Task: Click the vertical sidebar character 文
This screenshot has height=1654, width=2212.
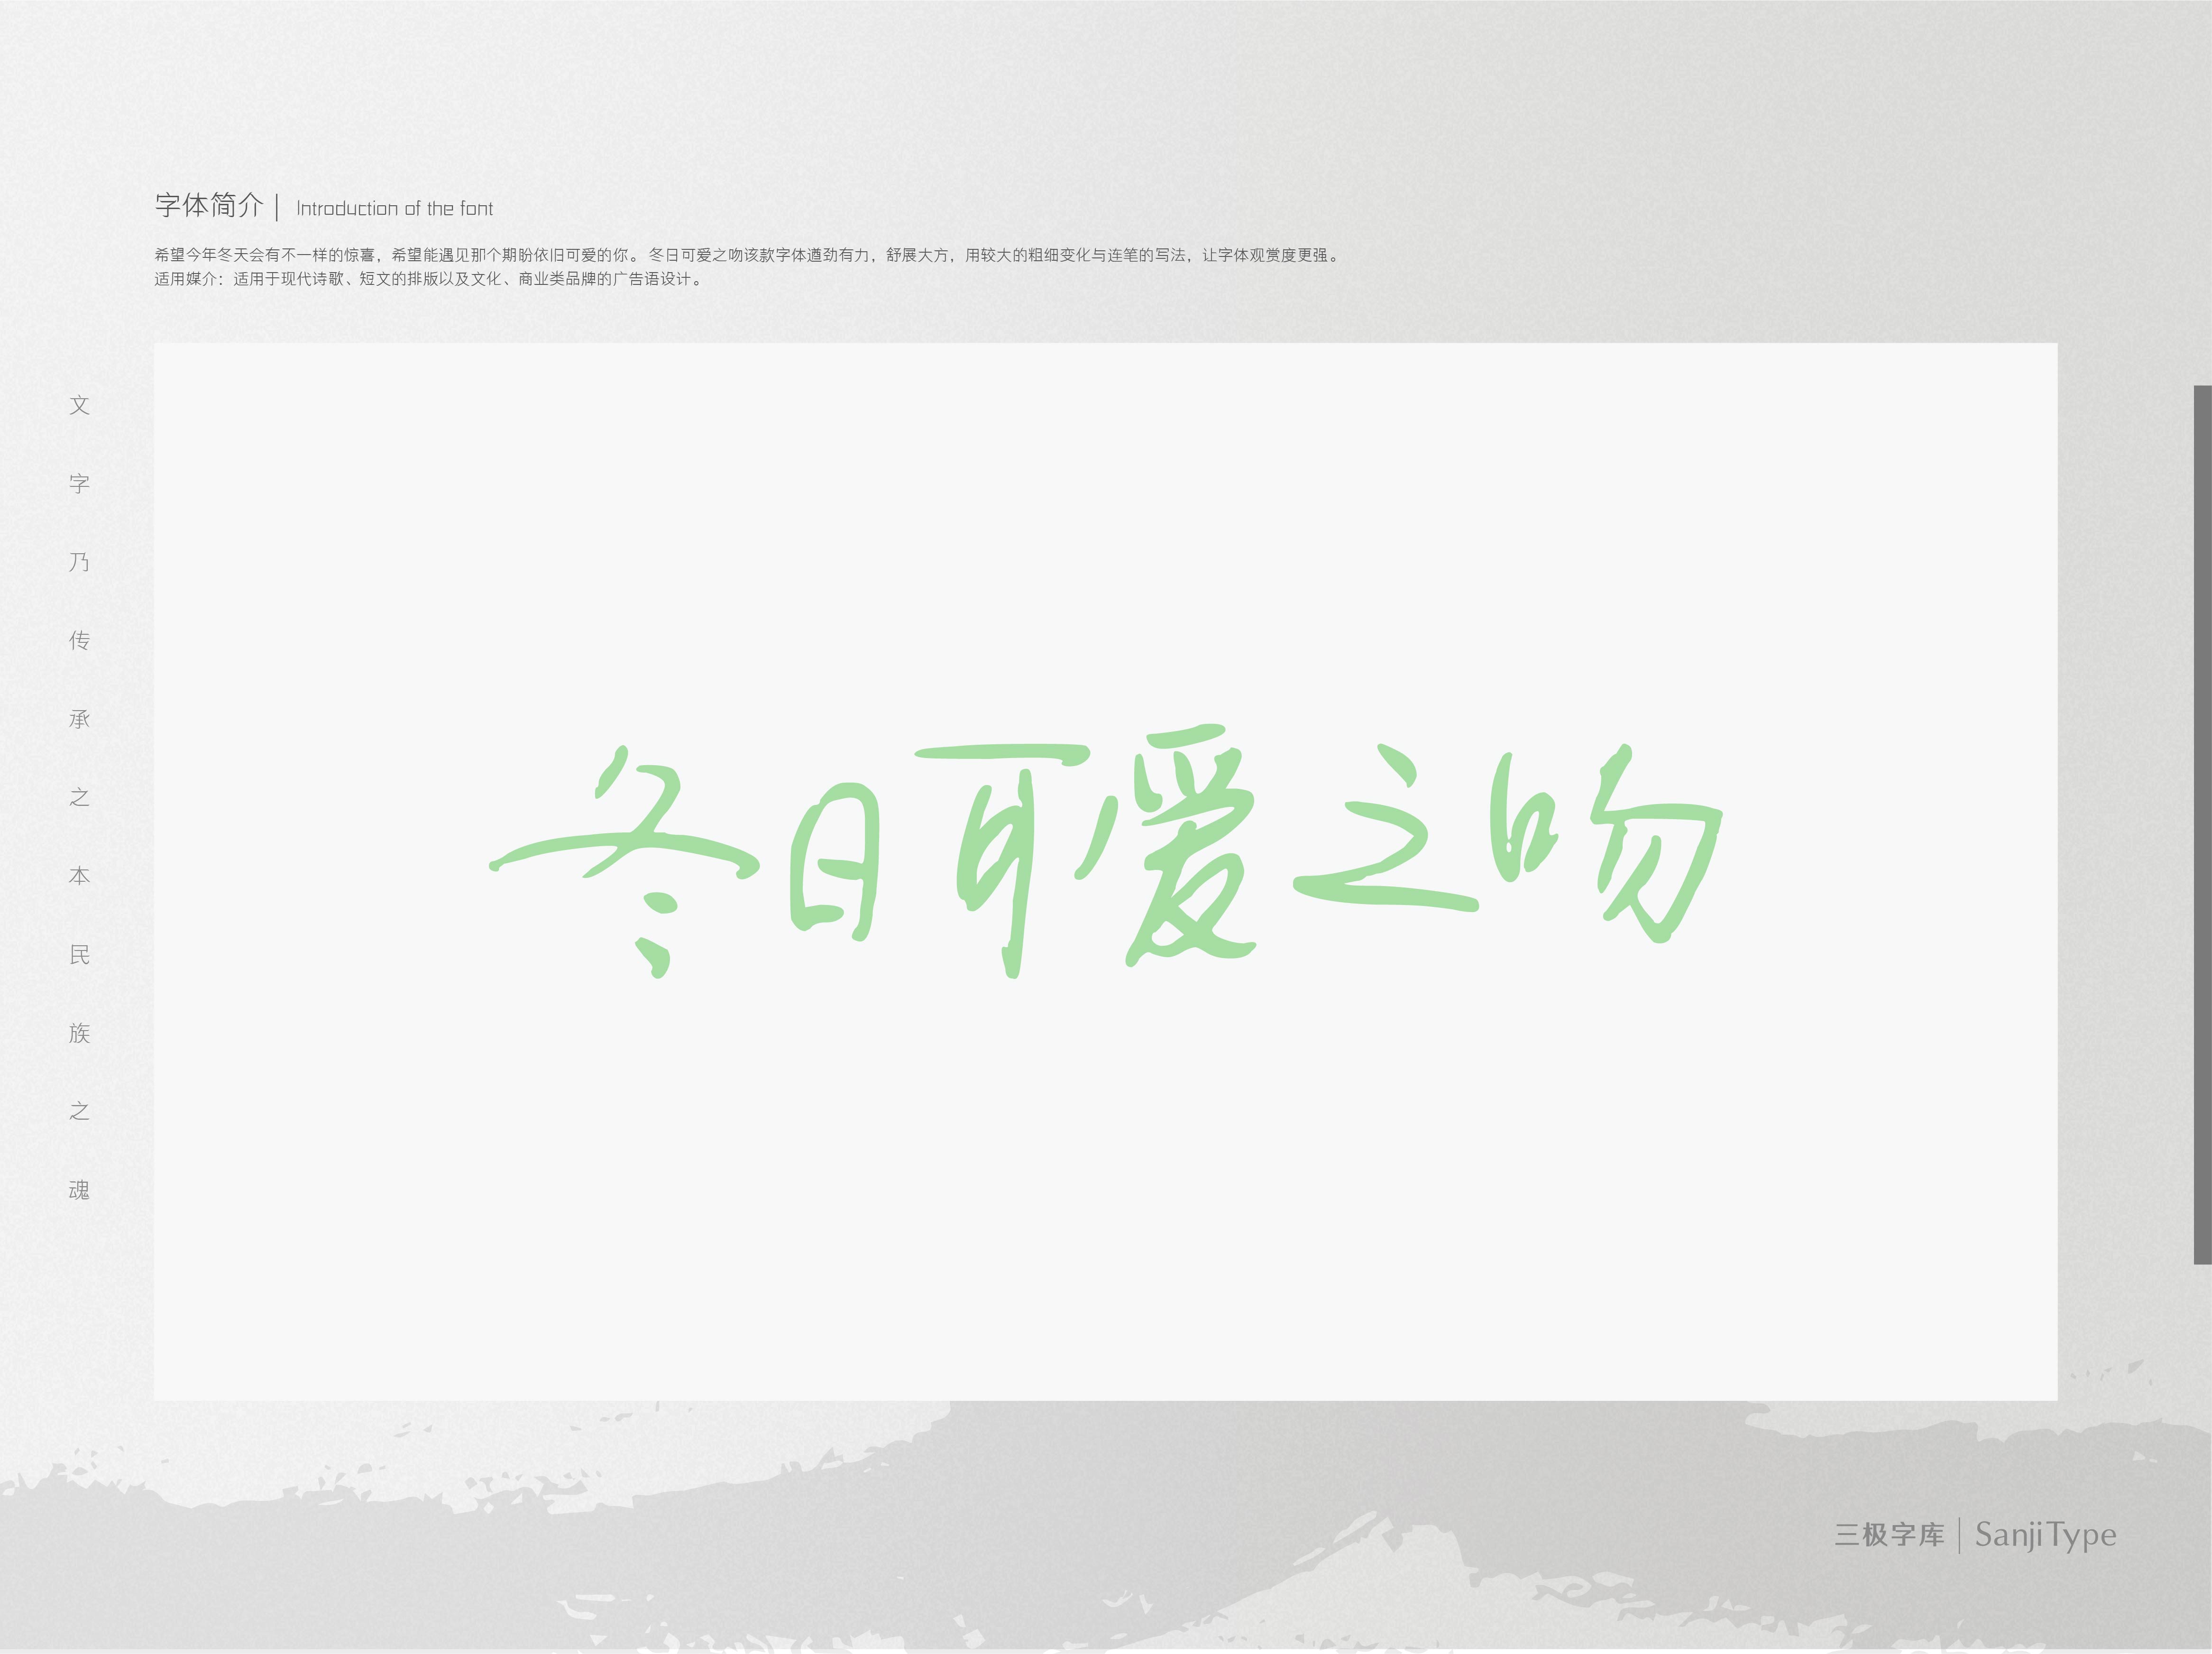Action: (80, 405)
